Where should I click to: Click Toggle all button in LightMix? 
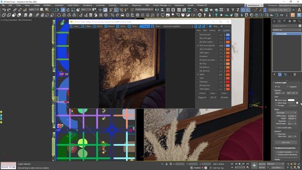point(202,97)
